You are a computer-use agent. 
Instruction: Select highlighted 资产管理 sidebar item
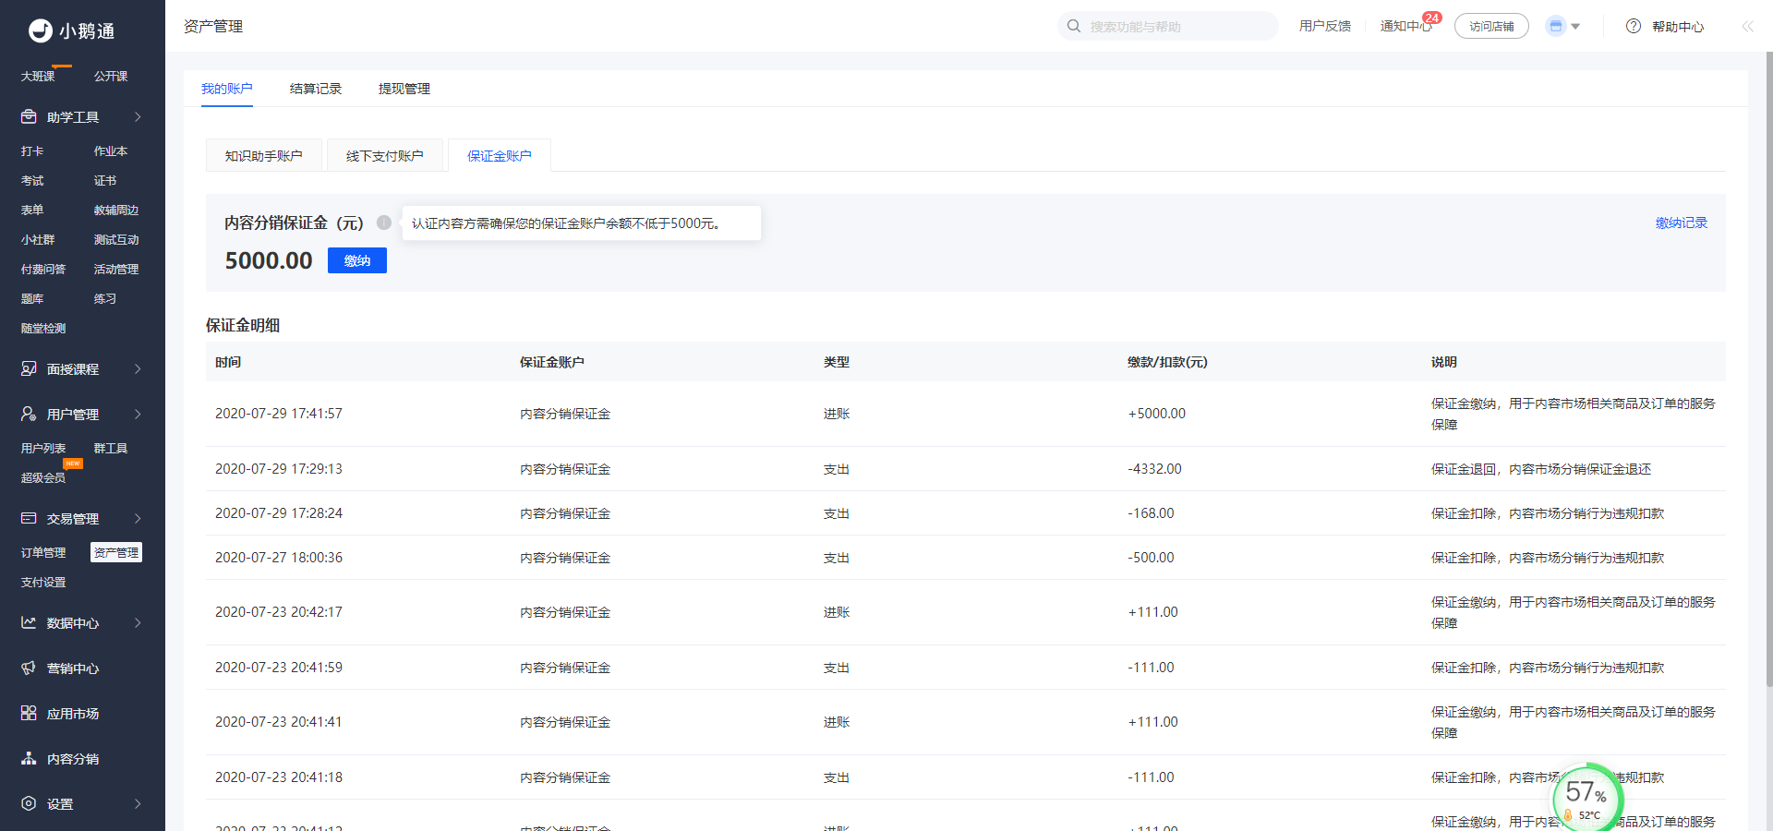(x=116, y=552)
